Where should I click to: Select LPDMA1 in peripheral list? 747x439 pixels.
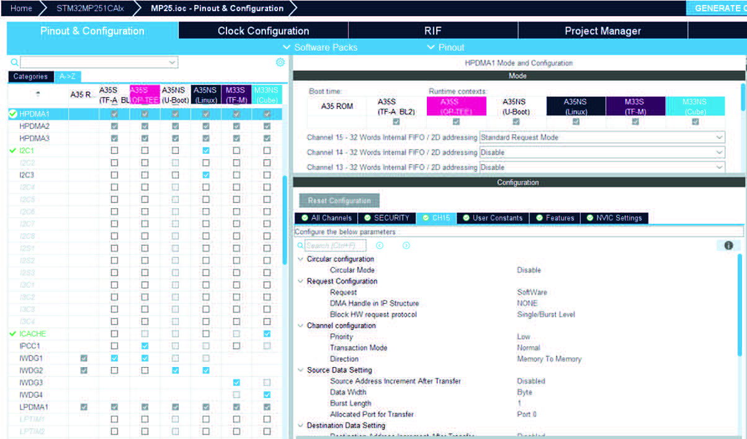click(34, 407)
